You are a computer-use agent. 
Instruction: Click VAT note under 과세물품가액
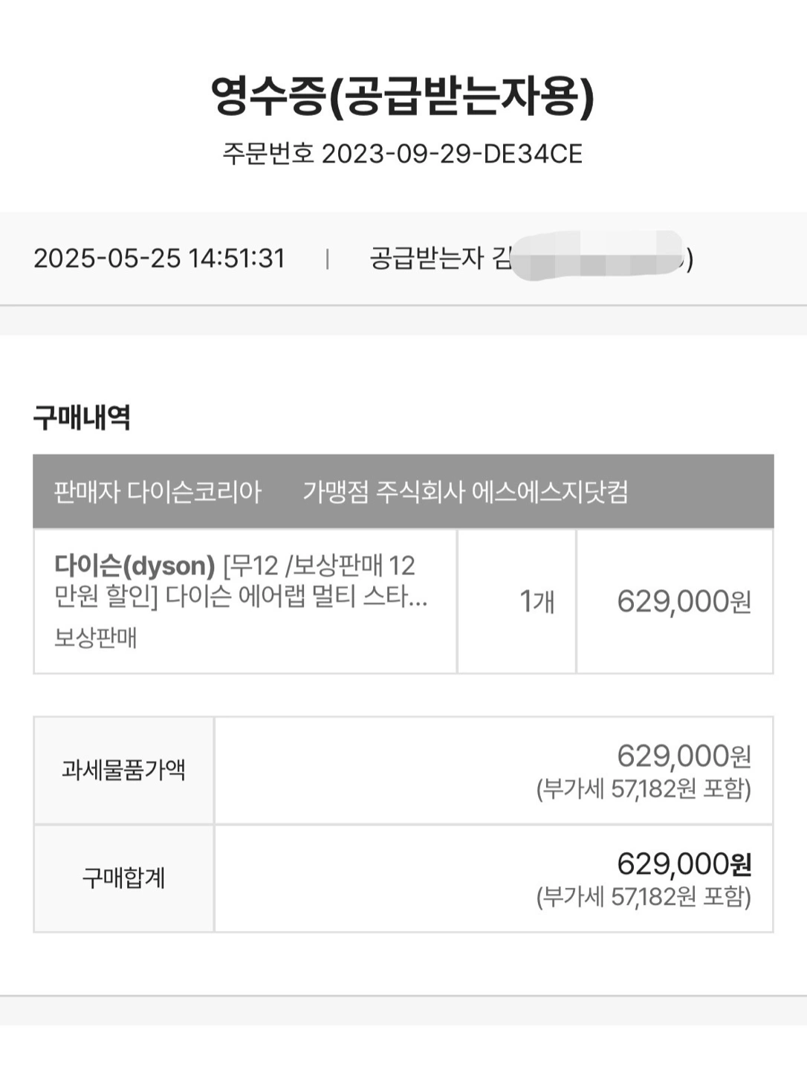(644, 788)
